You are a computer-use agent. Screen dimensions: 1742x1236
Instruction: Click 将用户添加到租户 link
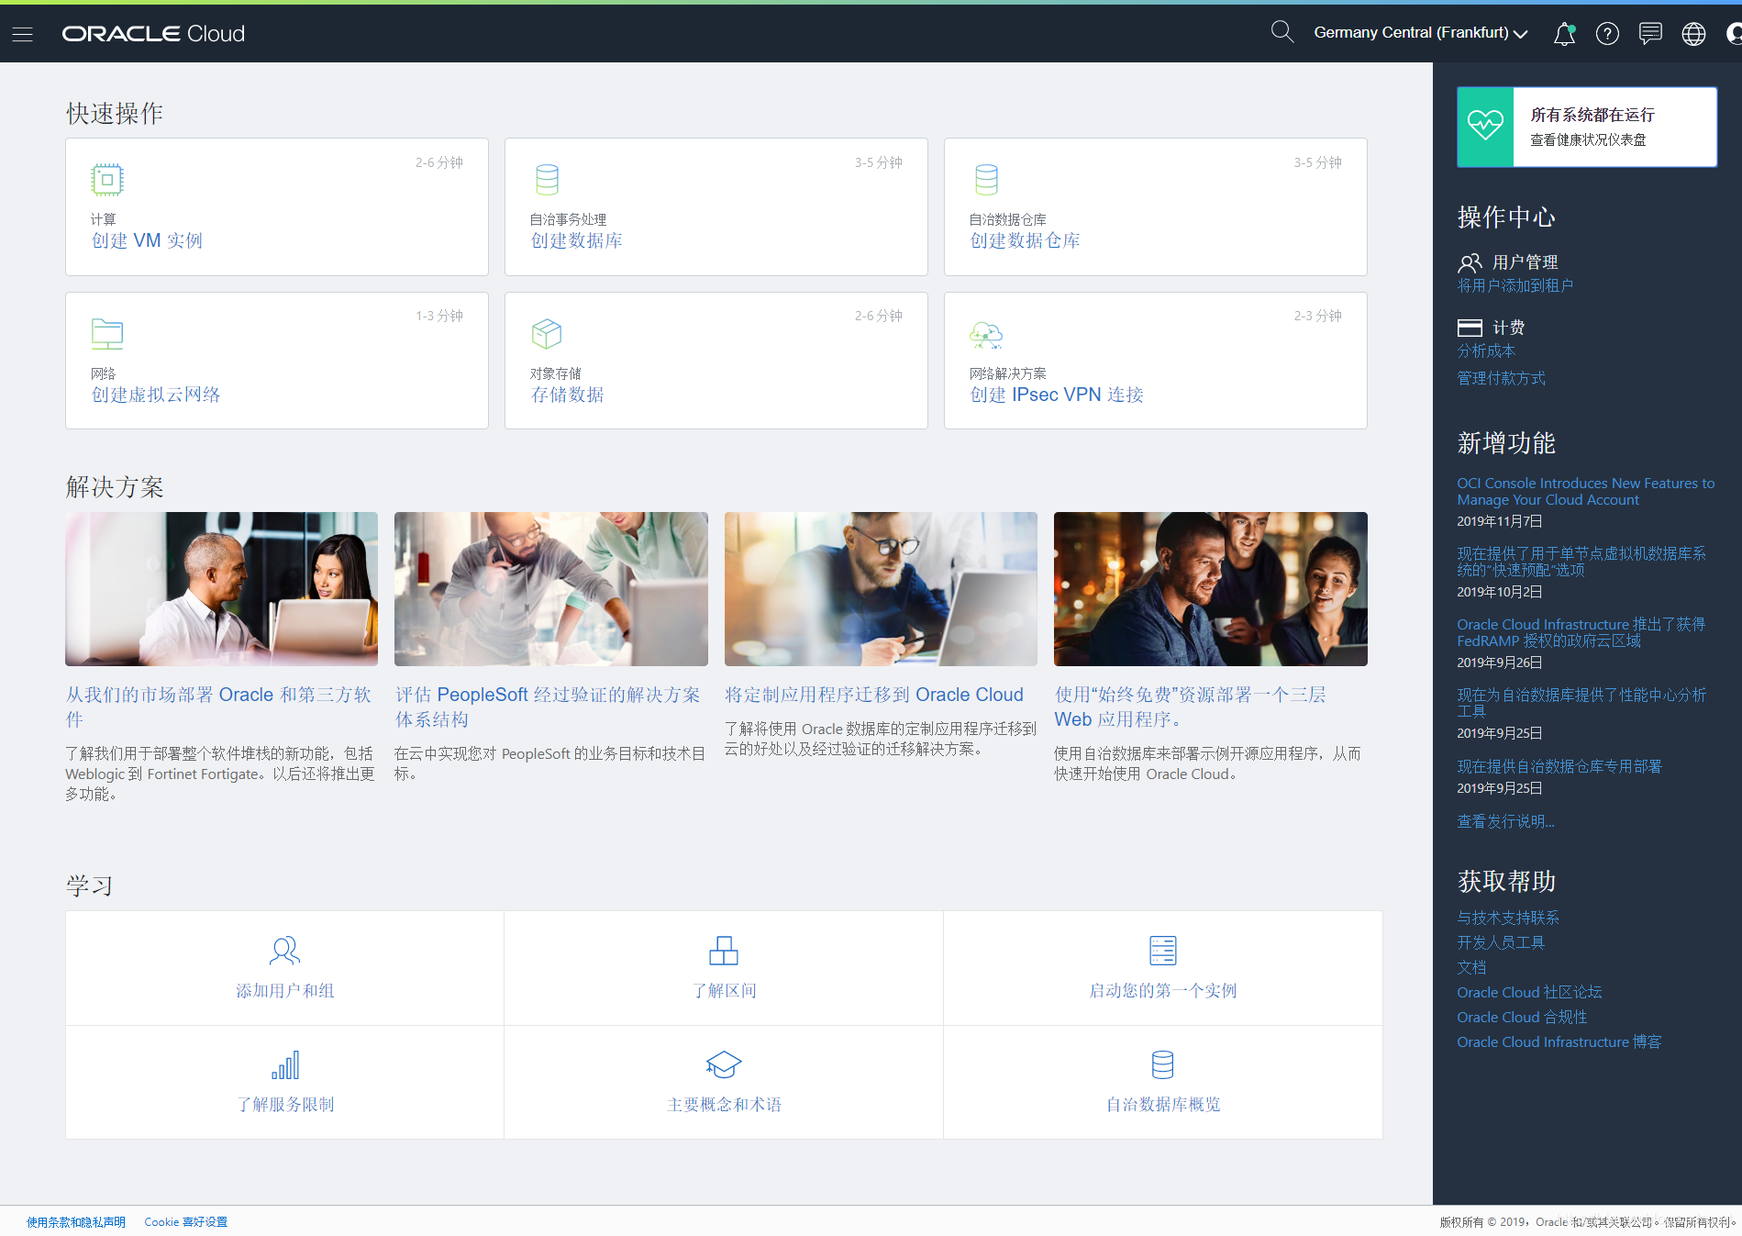1515,286
